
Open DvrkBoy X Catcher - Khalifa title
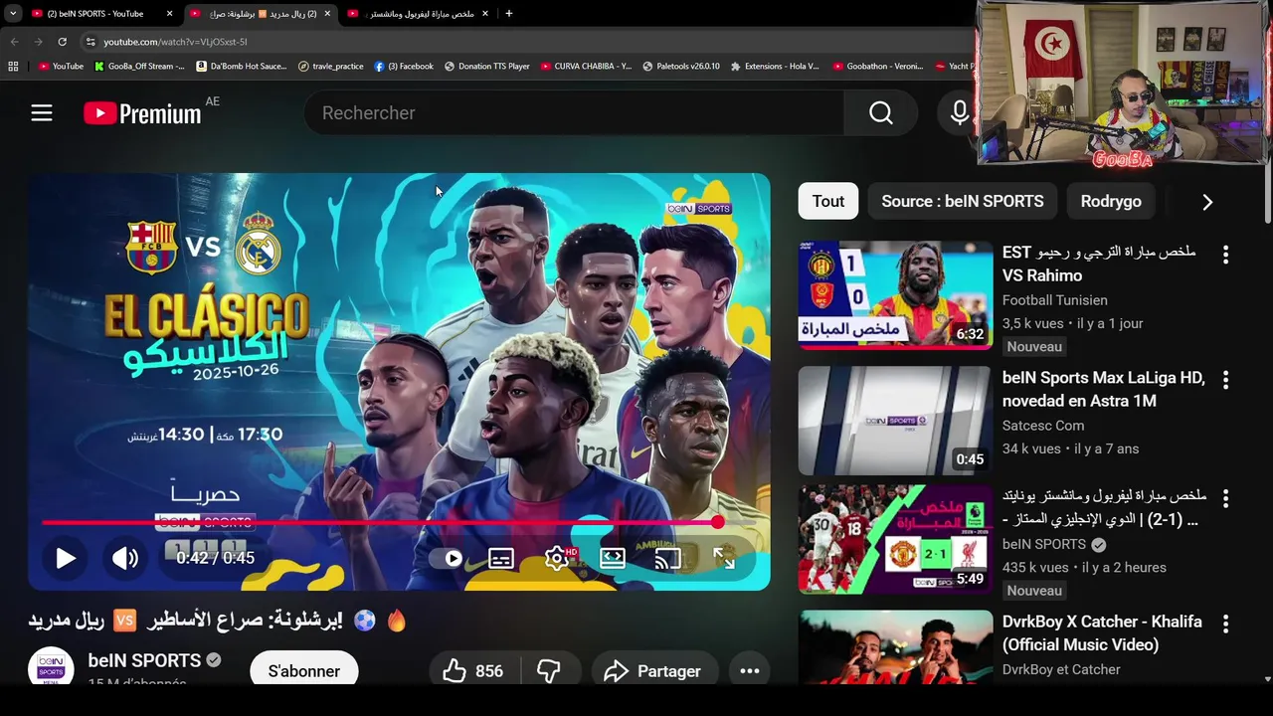[x=1102, y=633]
